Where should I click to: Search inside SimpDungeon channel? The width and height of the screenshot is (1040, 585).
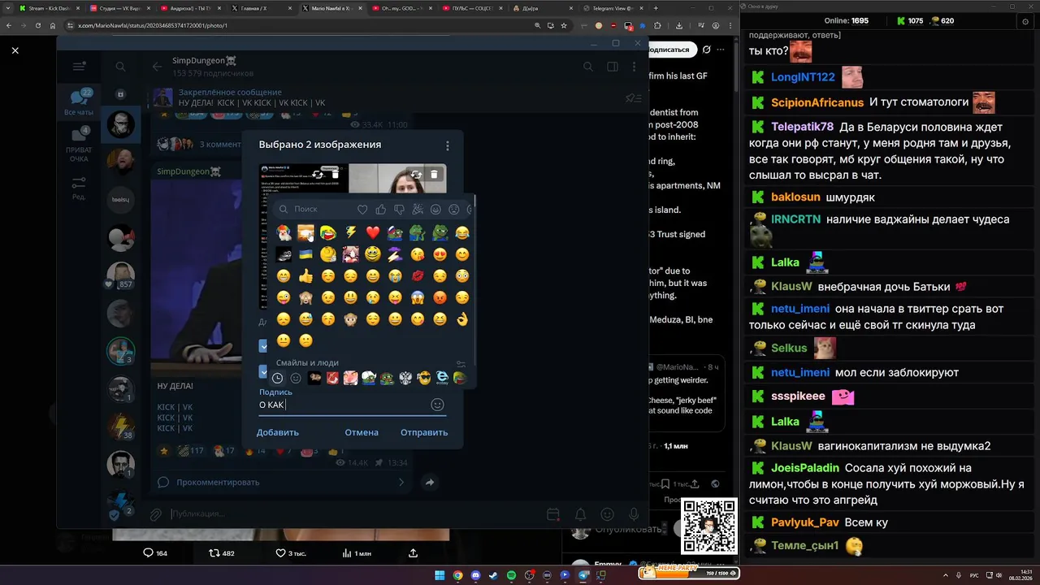pyautogui.click(x=587, y=67)
